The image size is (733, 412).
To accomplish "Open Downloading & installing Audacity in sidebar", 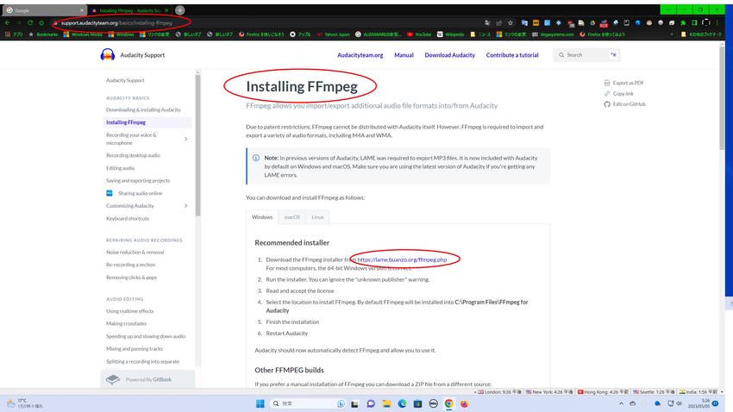I will tap(143, 109).
